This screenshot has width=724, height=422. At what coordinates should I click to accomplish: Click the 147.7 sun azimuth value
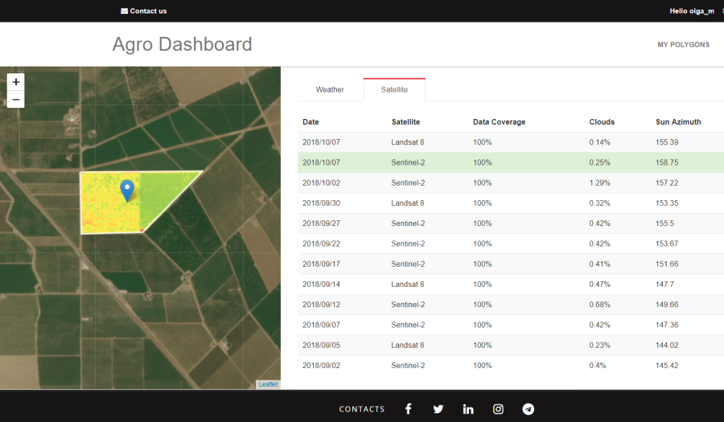pyautogui.click(x=664, y=284)
